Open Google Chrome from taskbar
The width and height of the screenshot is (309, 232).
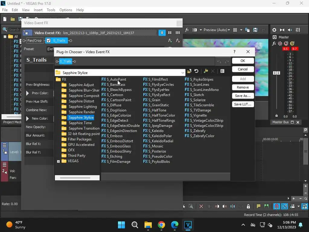point(161,225)
